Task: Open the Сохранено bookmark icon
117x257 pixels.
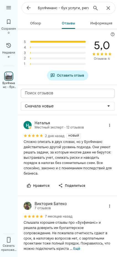Action: pos(9,22)
